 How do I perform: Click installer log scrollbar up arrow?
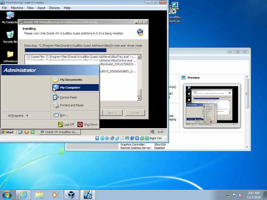(x=139, y=57)
